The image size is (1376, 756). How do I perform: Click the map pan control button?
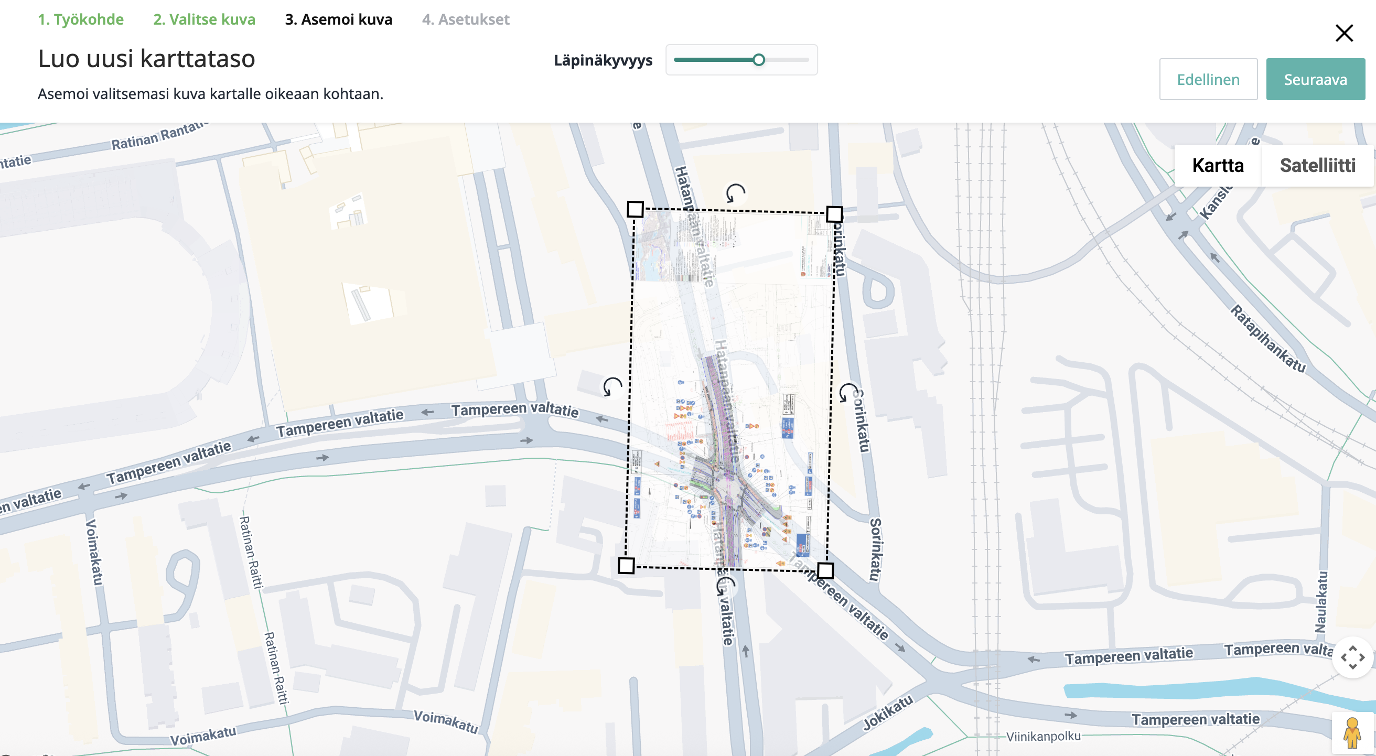point(1352,657)
